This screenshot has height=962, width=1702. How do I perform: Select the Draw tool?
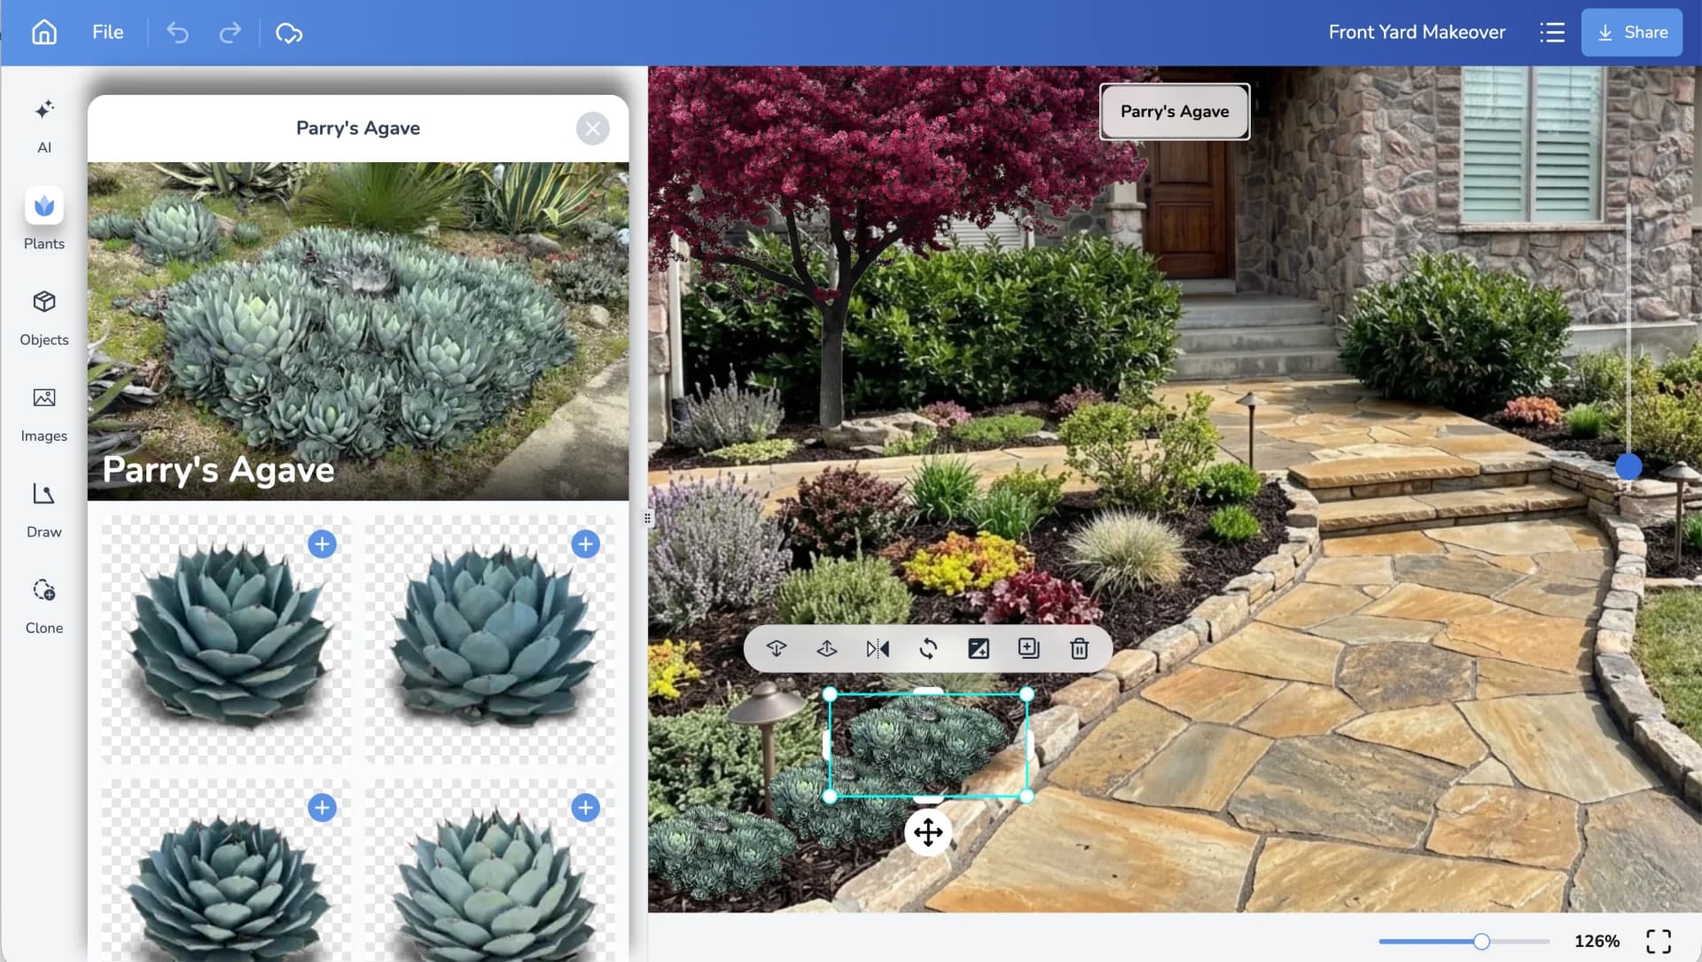(x=44, y=510)
